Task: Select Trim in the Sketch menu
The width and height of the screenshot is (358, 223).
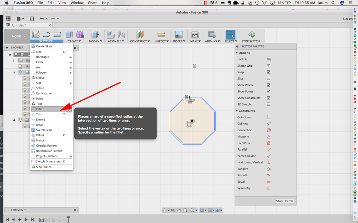Action: pos(52,115)
